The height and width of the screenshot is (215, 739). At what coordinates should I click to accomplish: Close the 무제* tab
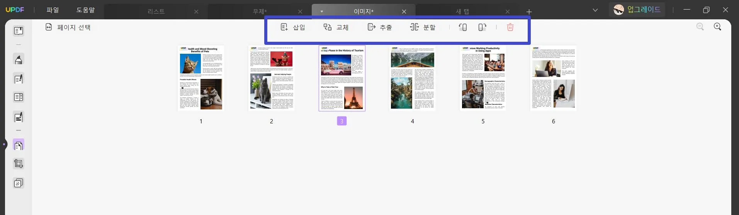pos(300,12)
